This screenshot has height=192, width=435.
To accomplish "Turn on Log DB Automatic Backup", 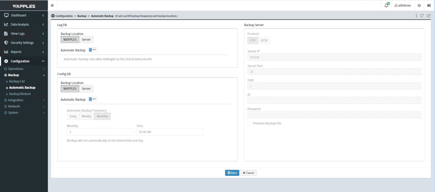I will [x=93, y=50].
